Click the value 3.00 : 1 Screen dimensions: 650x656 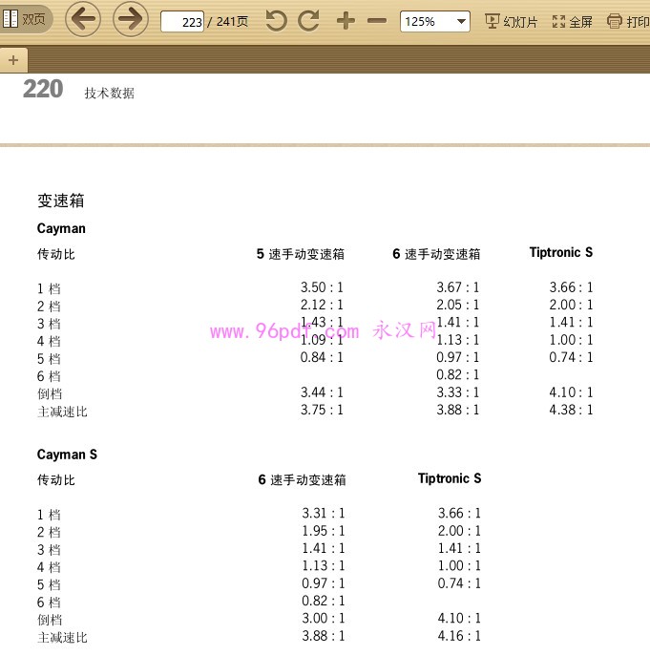pos(324,618)
